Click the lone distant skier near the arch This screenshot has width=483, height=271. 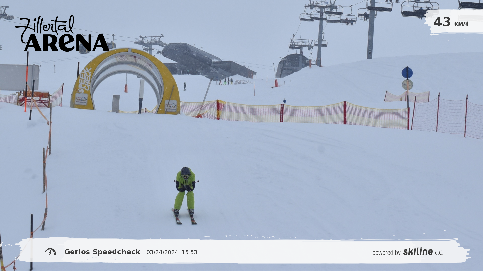tap(185, 86)
